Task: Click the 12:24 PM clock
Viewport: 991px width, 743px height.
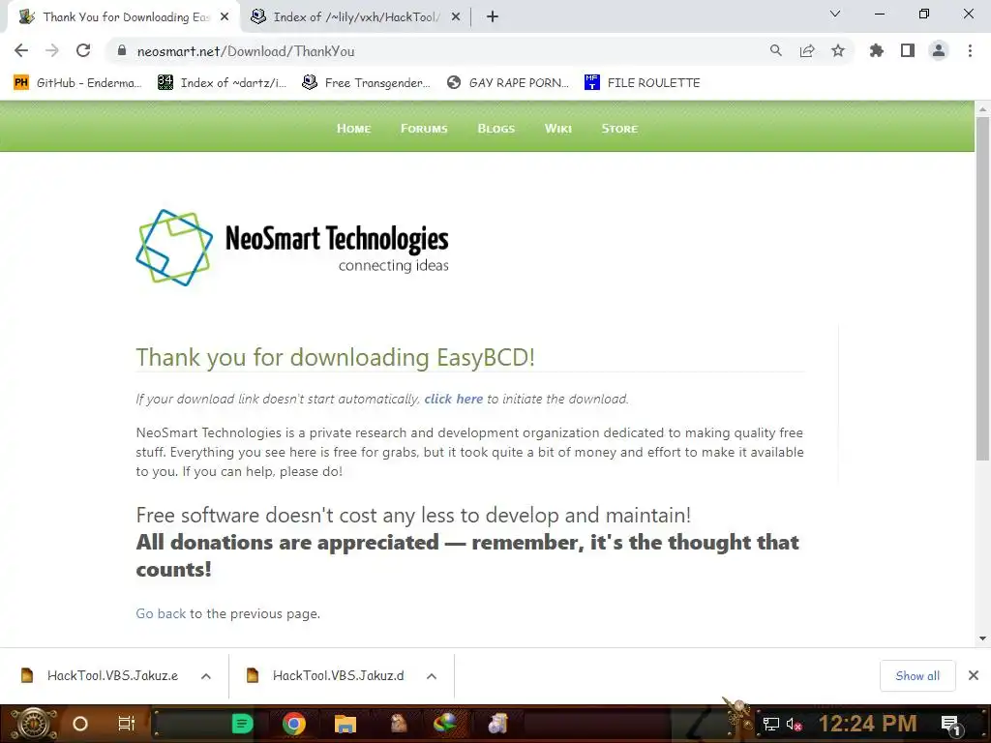Action: click(867, 724)
